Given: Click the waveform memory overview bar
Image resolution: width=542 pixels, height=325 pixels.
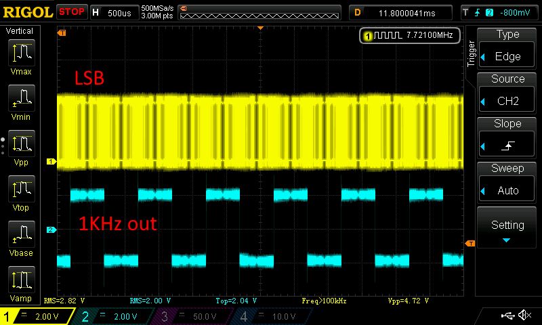Looking at the screenshot, I should tap(259, 13).
